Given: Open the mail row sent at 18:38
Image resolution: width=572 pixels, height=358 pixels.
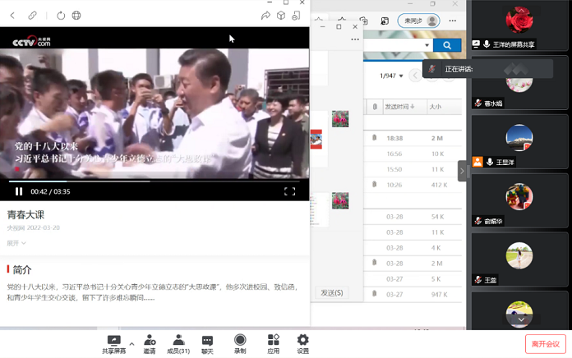Looking at the screenshot, I should click(413, 138).
